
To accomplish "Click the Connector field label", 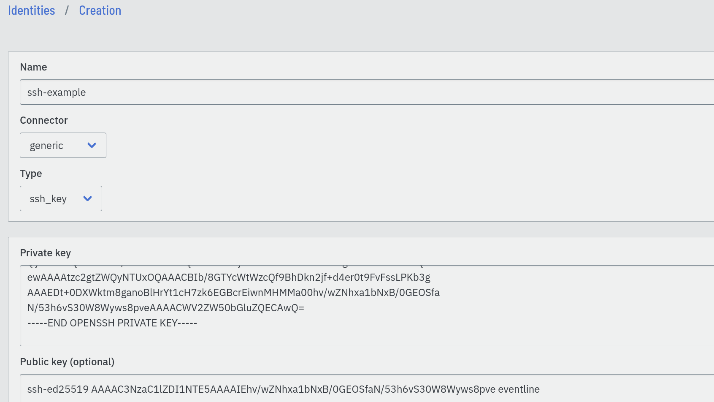I will coord(43,120).
